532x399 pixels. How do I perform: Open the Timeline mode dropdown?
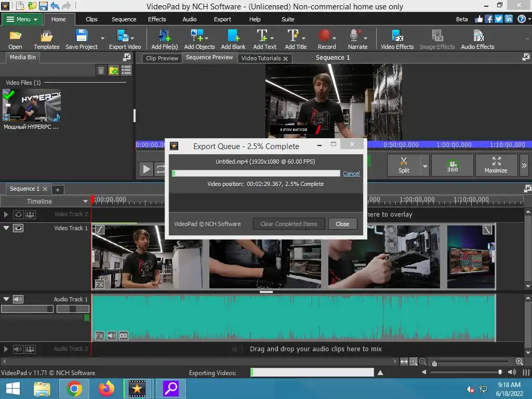[85, 201]
